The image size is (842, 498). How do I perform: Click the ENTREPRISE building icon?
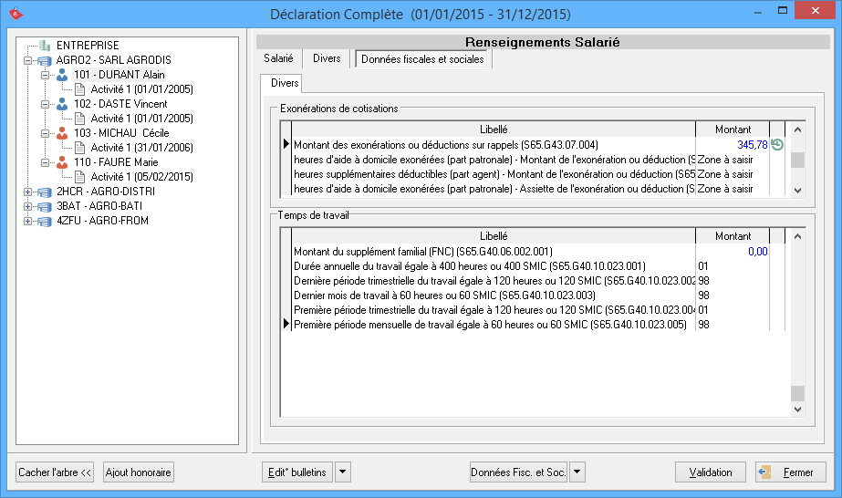tap(45, 46)
